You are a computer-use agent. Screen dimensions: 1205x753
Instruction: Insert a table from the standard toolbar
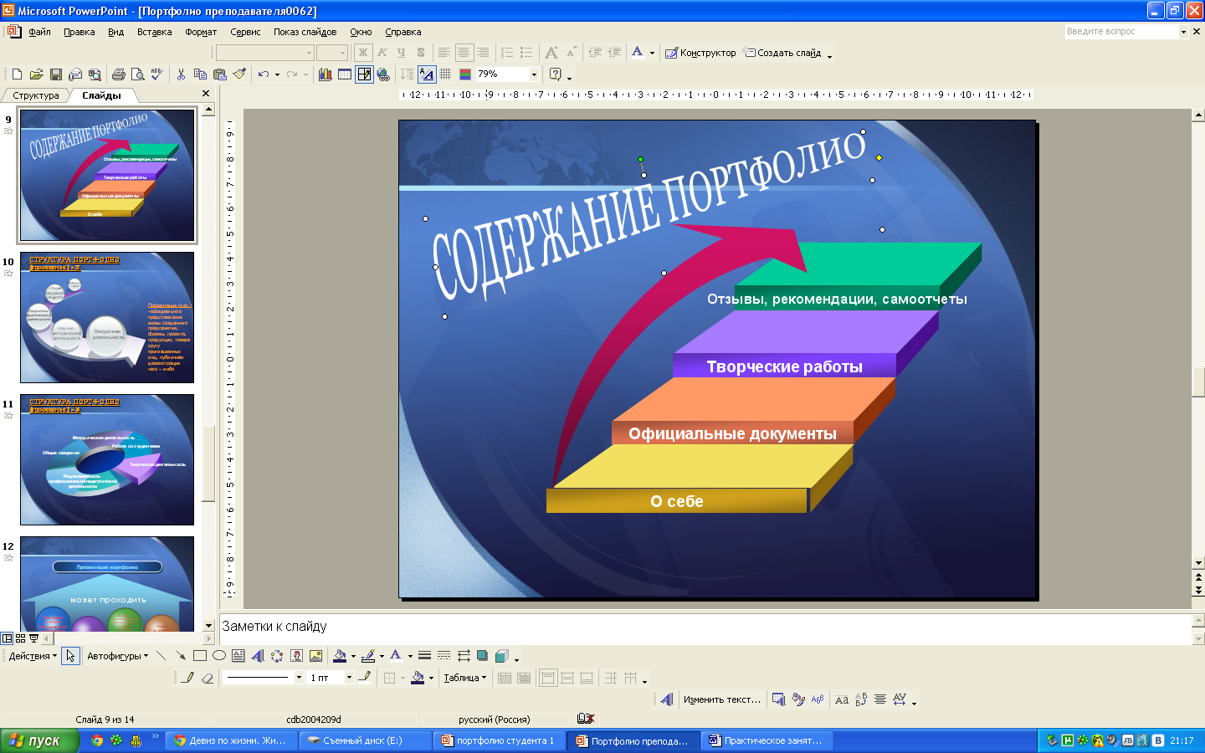tap(344, 74)
